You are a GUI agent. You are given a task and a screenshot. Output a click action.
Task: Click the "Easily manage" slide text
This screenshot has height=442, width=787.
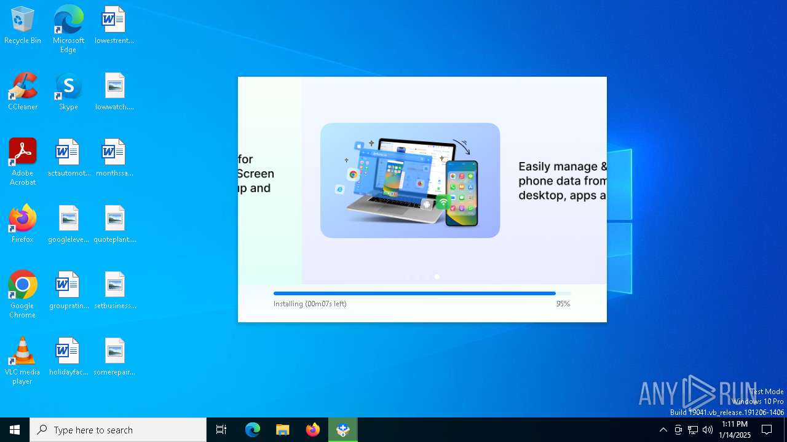(563, 180)
